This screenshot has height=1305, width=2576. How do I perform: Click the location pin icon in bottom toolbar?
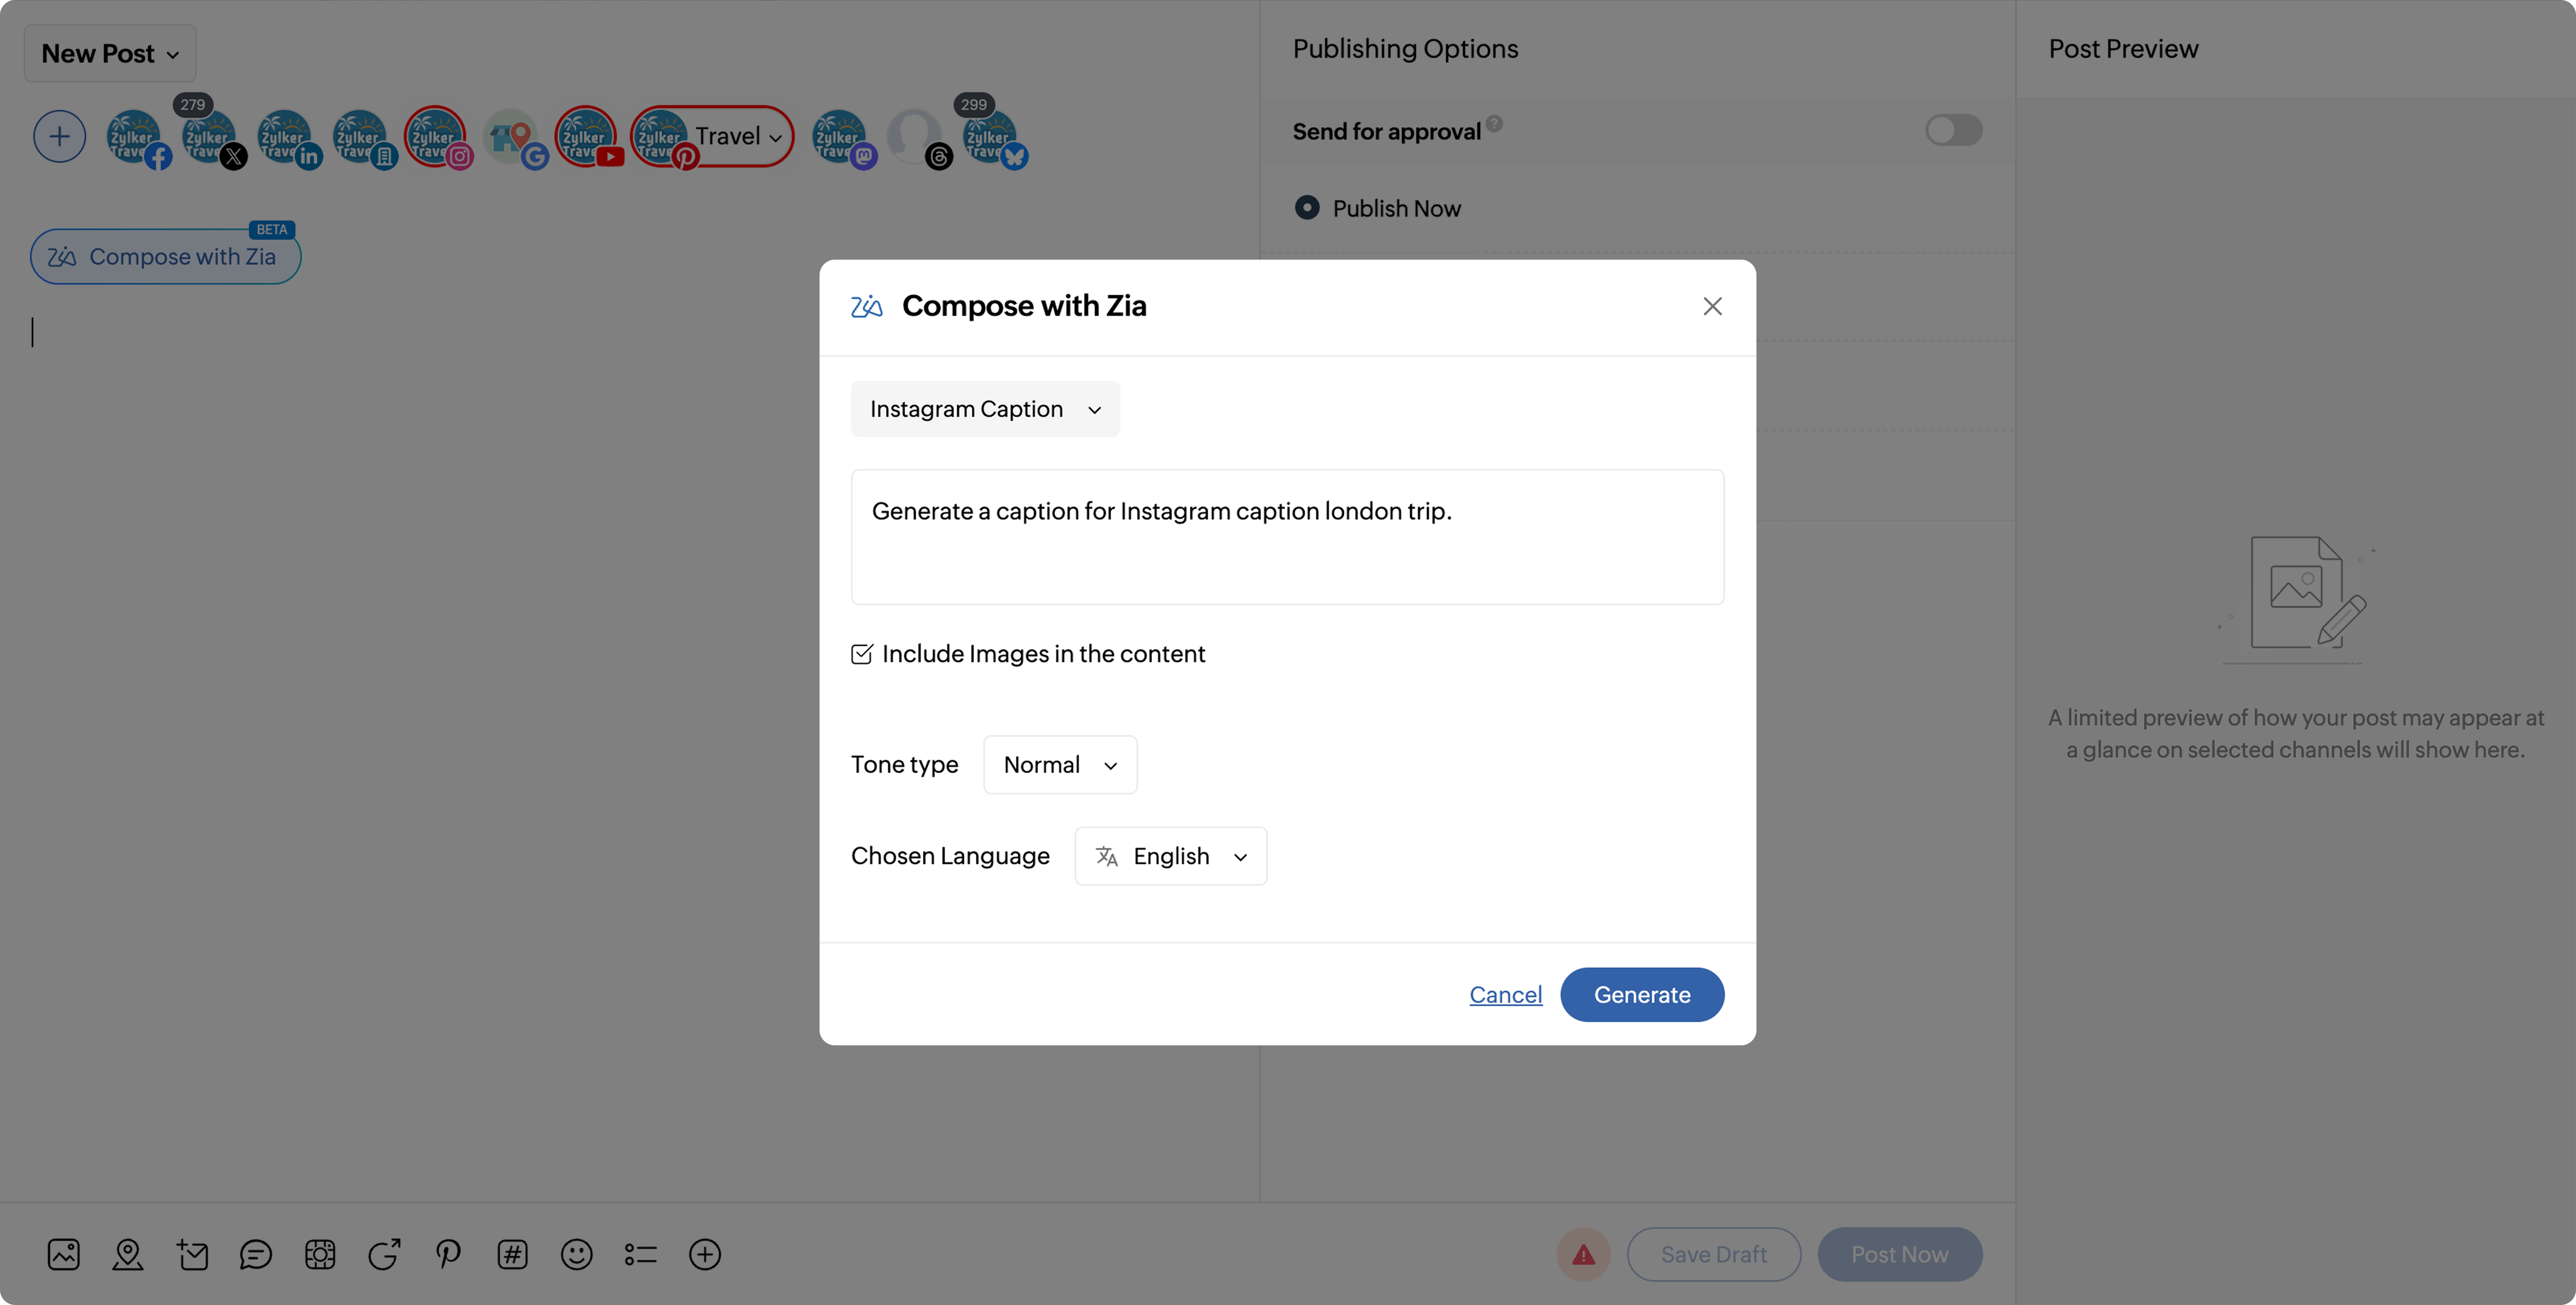[x=128, y=1254]
